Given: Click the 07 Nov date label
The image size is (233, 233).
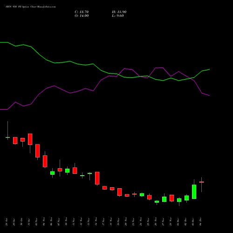Looking at the screenshot, I should (59, 222).
